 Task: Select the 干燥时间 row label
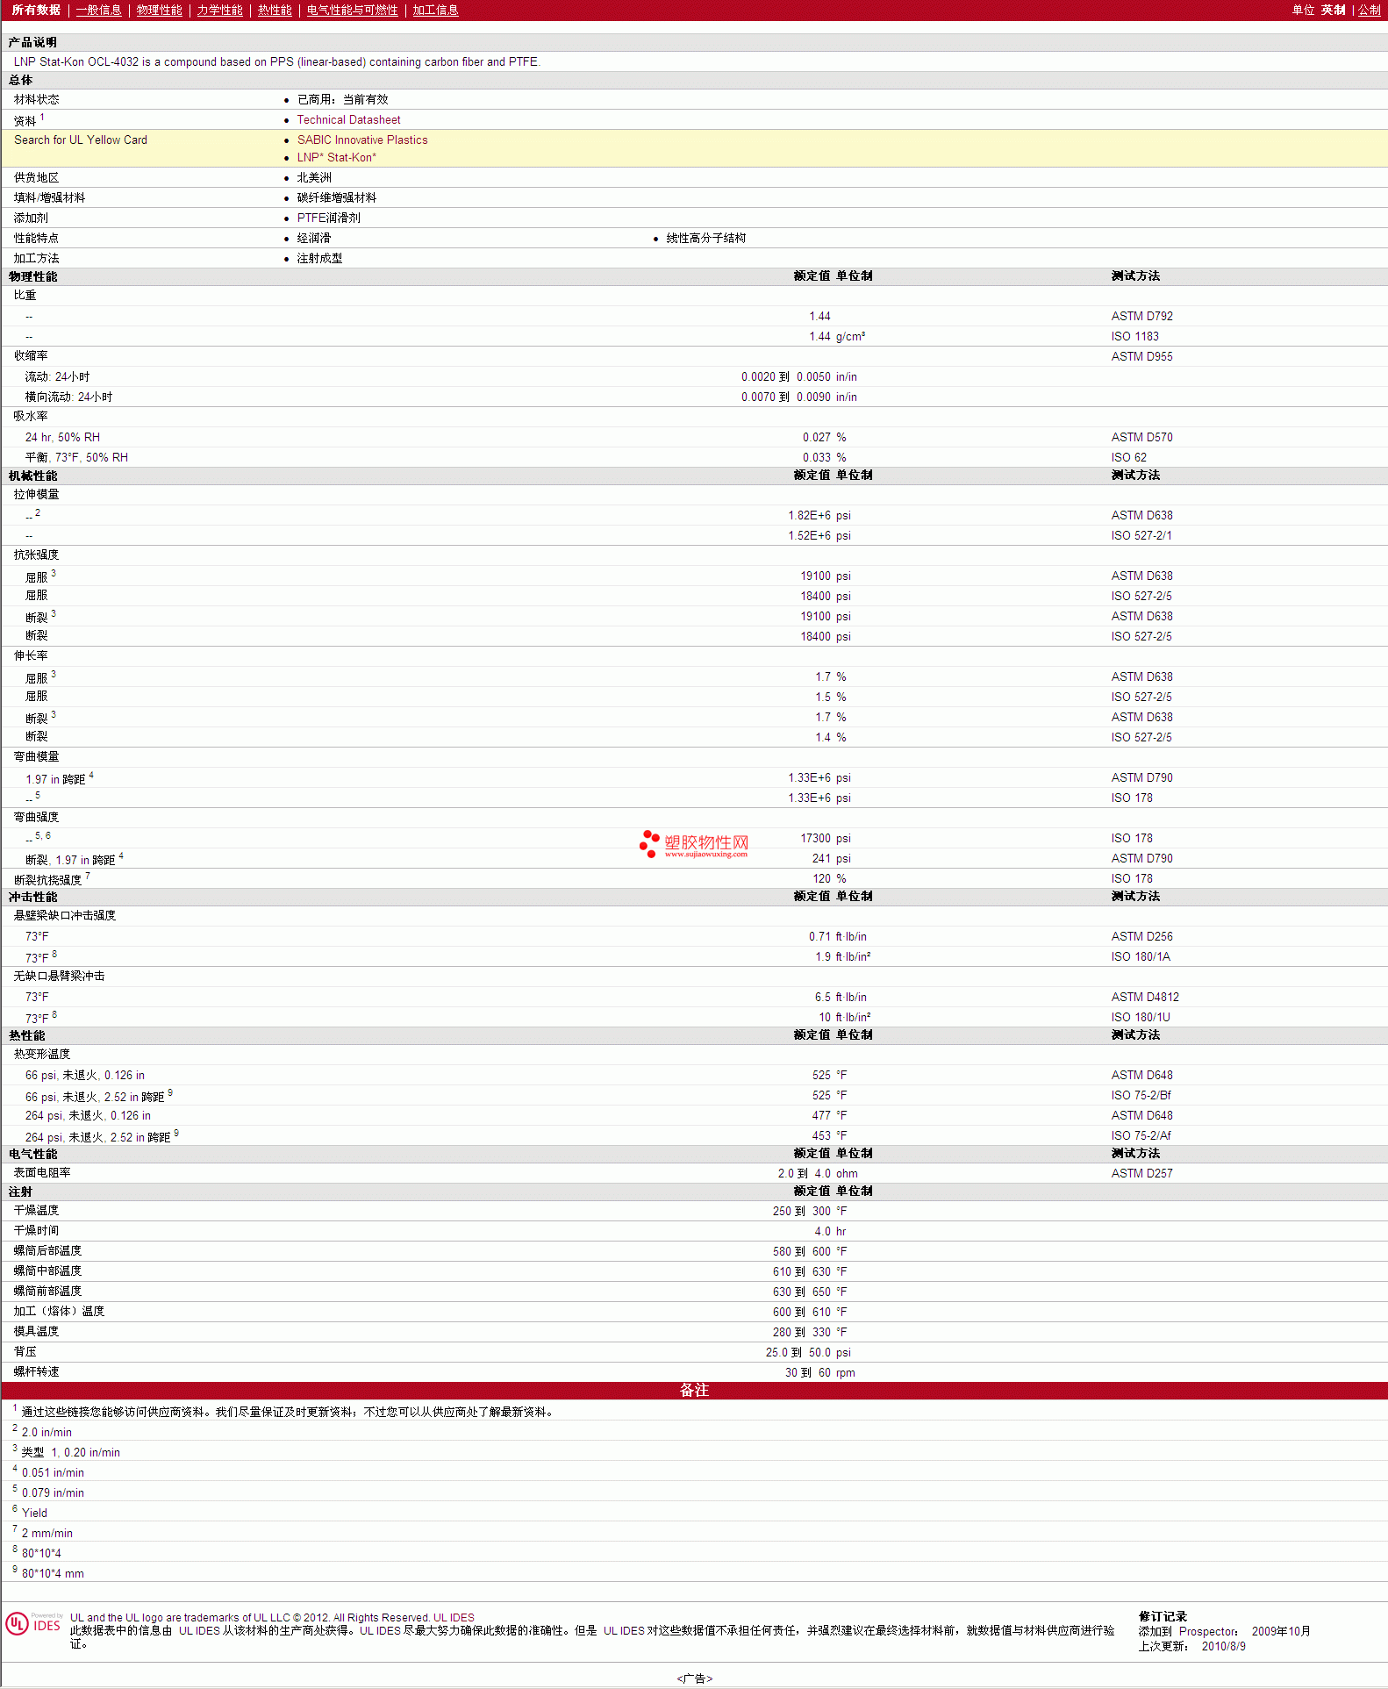pyautogui.click(x=36, y=1231)
